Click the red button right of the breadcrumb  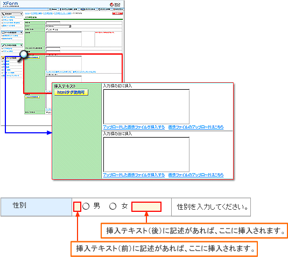pyautogui.click(x=117, y=13)
